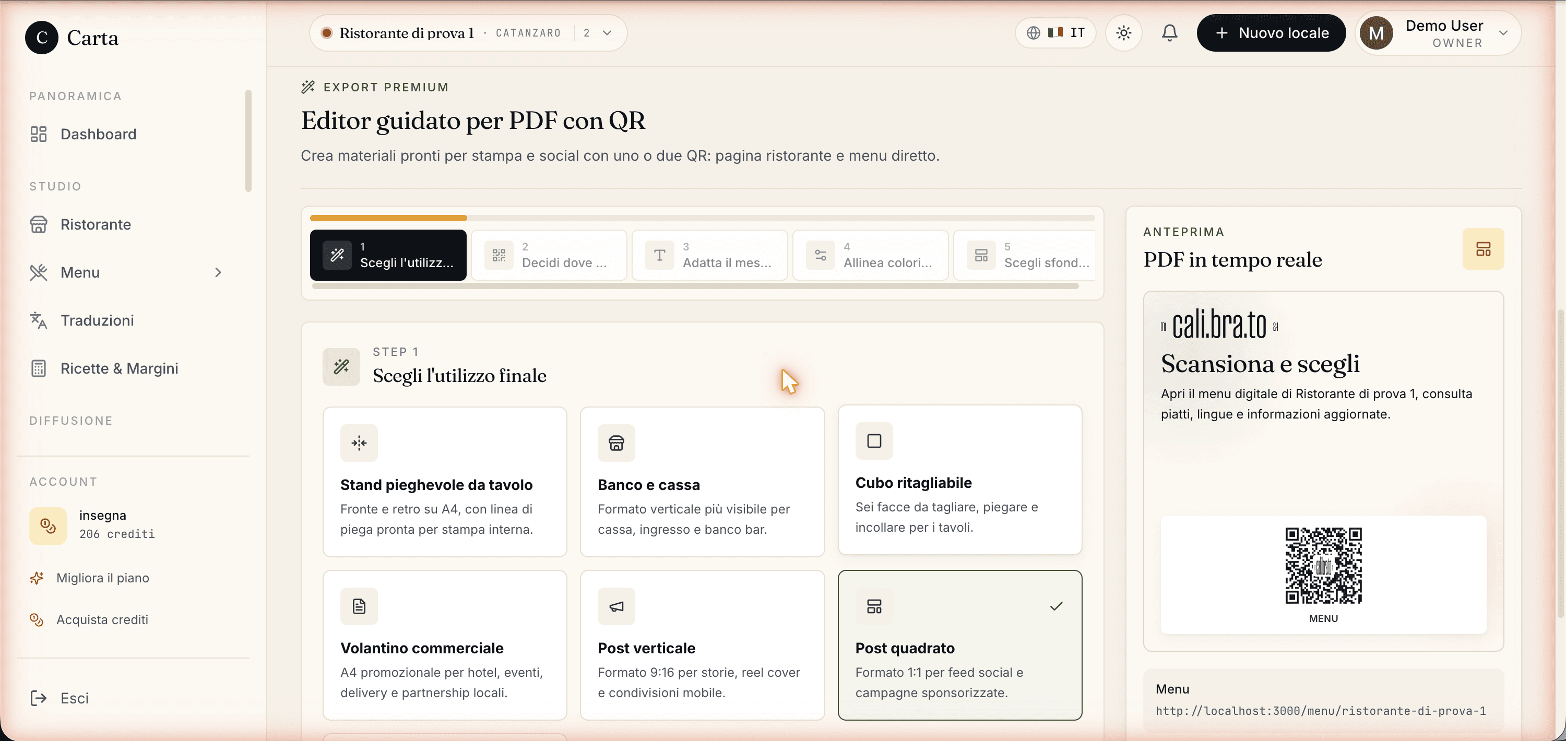Open the restaurant selector dropdown arrow
This screenshot has height=741, width=1566.
tap(607, 33)
